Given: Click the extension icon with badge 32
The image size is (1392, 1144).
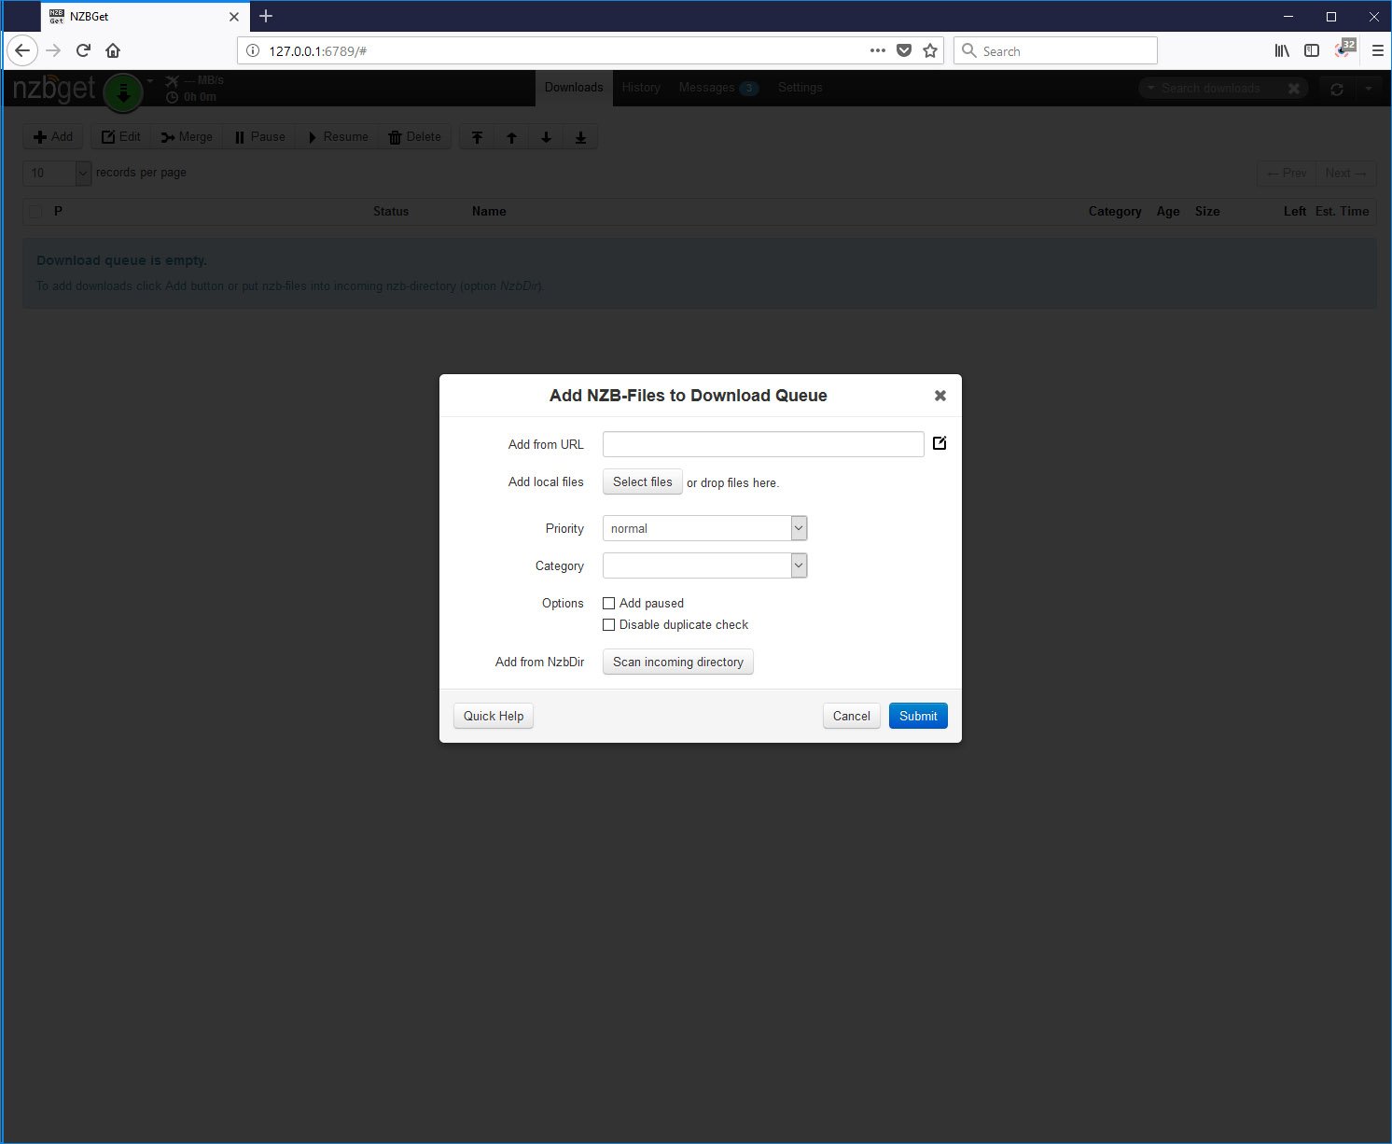Looking at the screenshot, I should (1344, 49).
